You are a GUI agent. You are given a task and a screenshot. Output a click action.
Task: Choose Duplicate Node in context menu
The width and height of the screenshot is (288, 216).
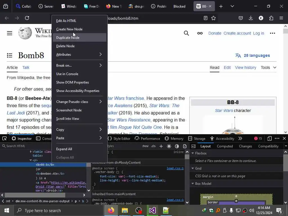tap(80, 37)
